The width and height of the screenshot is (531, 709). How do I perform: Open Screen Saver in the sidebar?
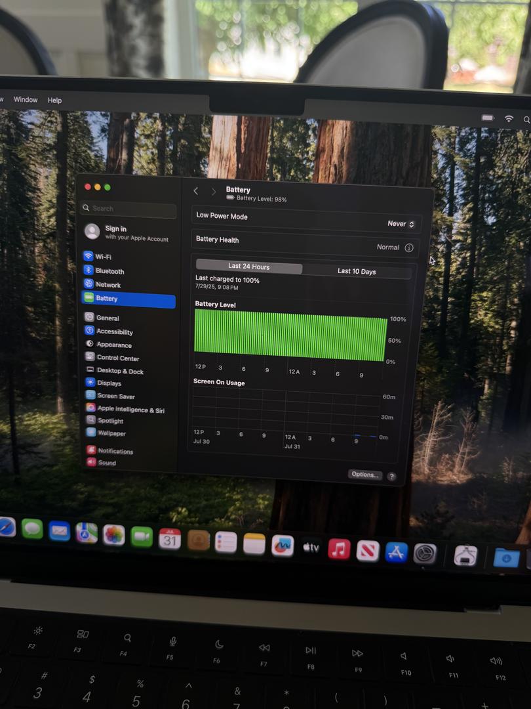coord(128,396)
